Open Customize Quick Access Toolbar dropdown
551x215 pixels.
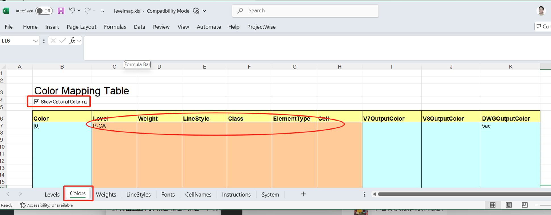(x=102, y=11)
